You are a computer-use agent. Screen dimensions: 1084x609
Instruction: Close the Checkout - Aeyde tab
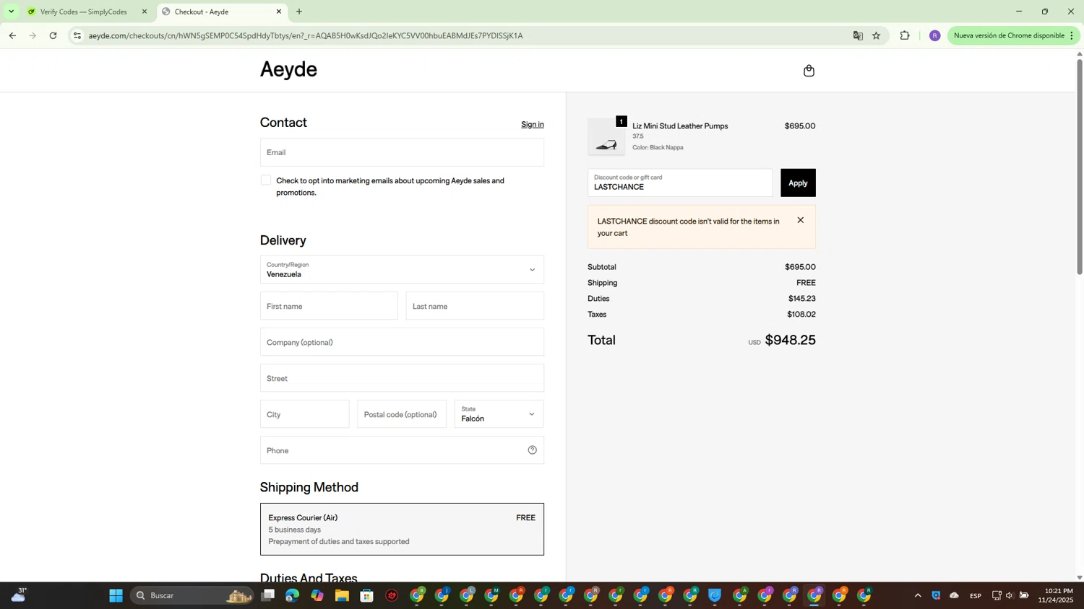(279, 12)
